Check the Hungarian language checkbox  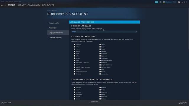(100, 54)
